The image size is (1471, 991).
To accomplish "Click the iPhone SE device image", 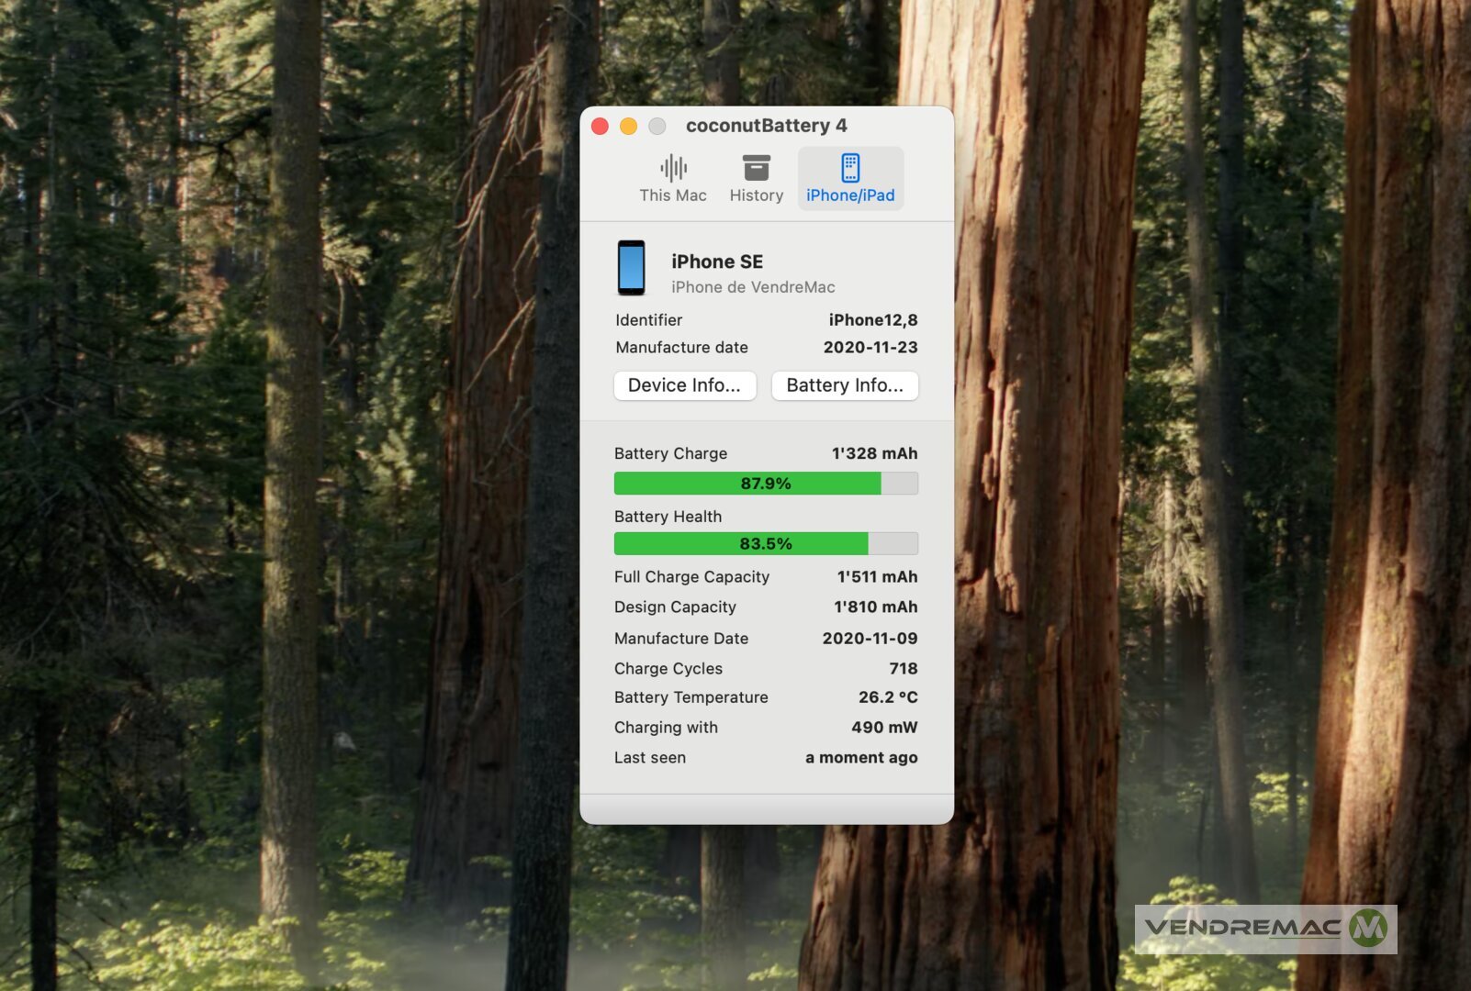I will [x=631, y=268].
